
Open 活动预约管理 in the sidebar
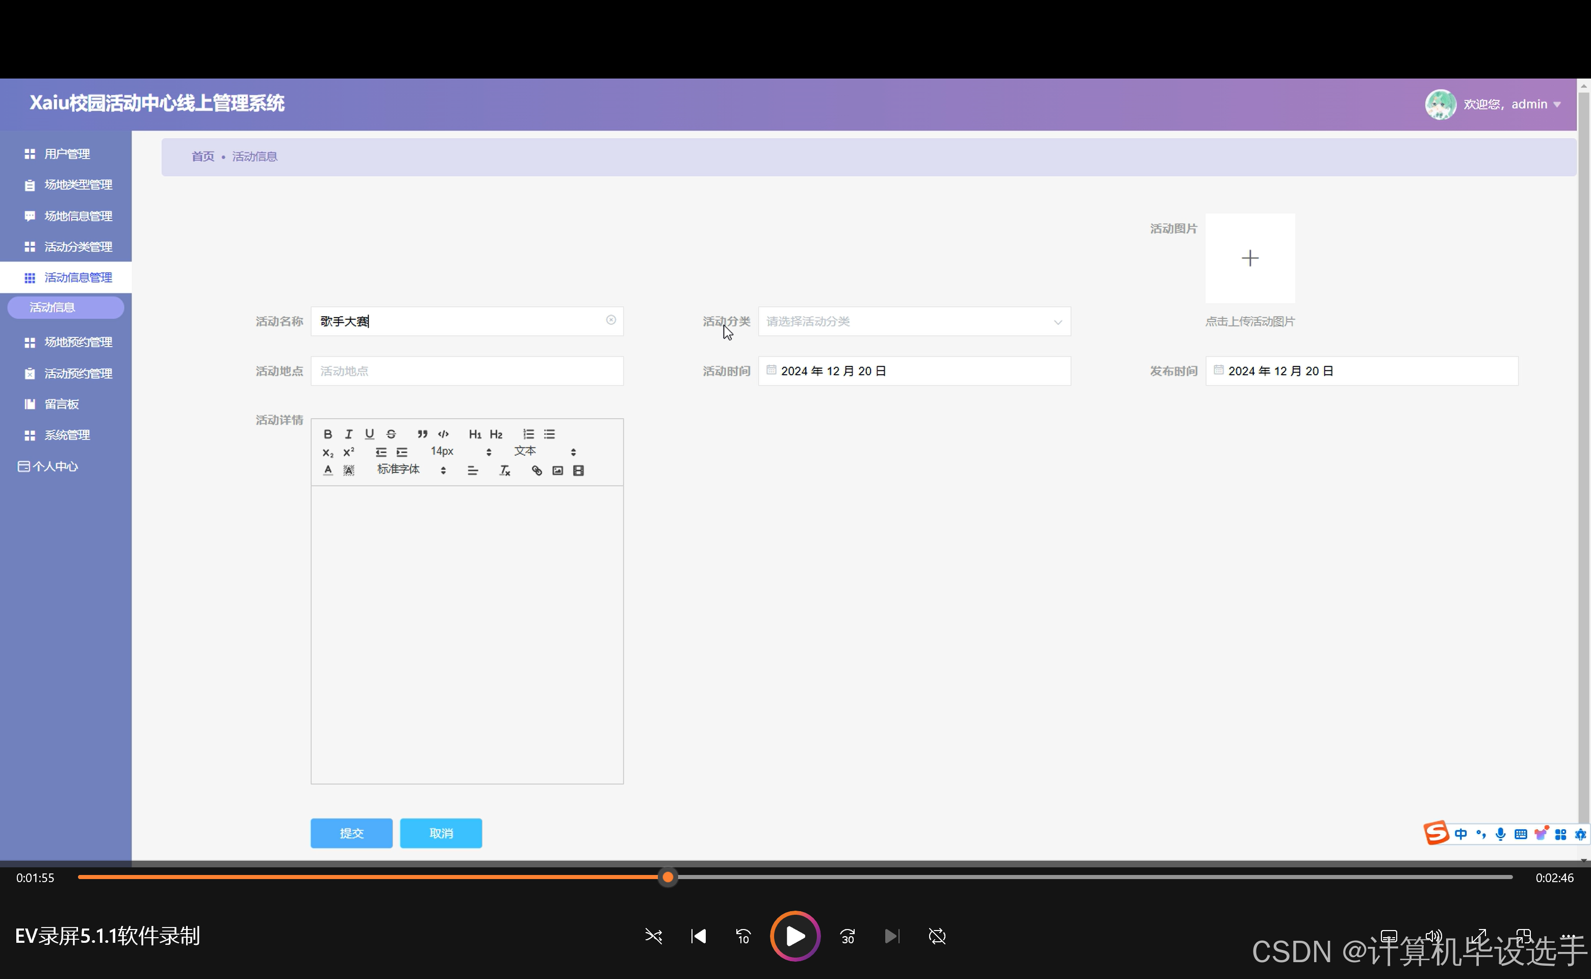[66, 373]
